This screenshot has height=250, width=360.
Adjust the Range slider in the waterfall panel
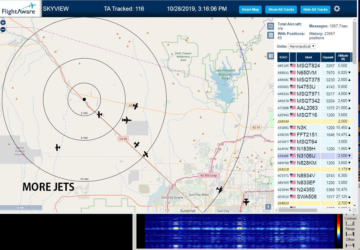click(x=350, y=234)
